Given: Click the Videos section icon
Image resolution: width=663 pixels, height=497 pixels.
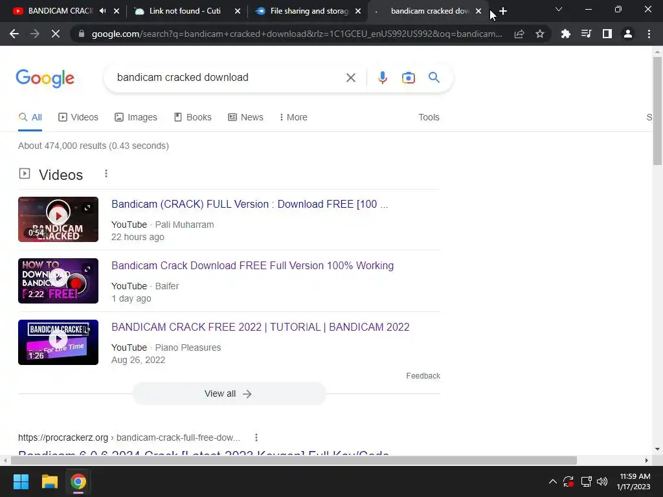Looking at the screenshot, I should click(x=25, y=173).
